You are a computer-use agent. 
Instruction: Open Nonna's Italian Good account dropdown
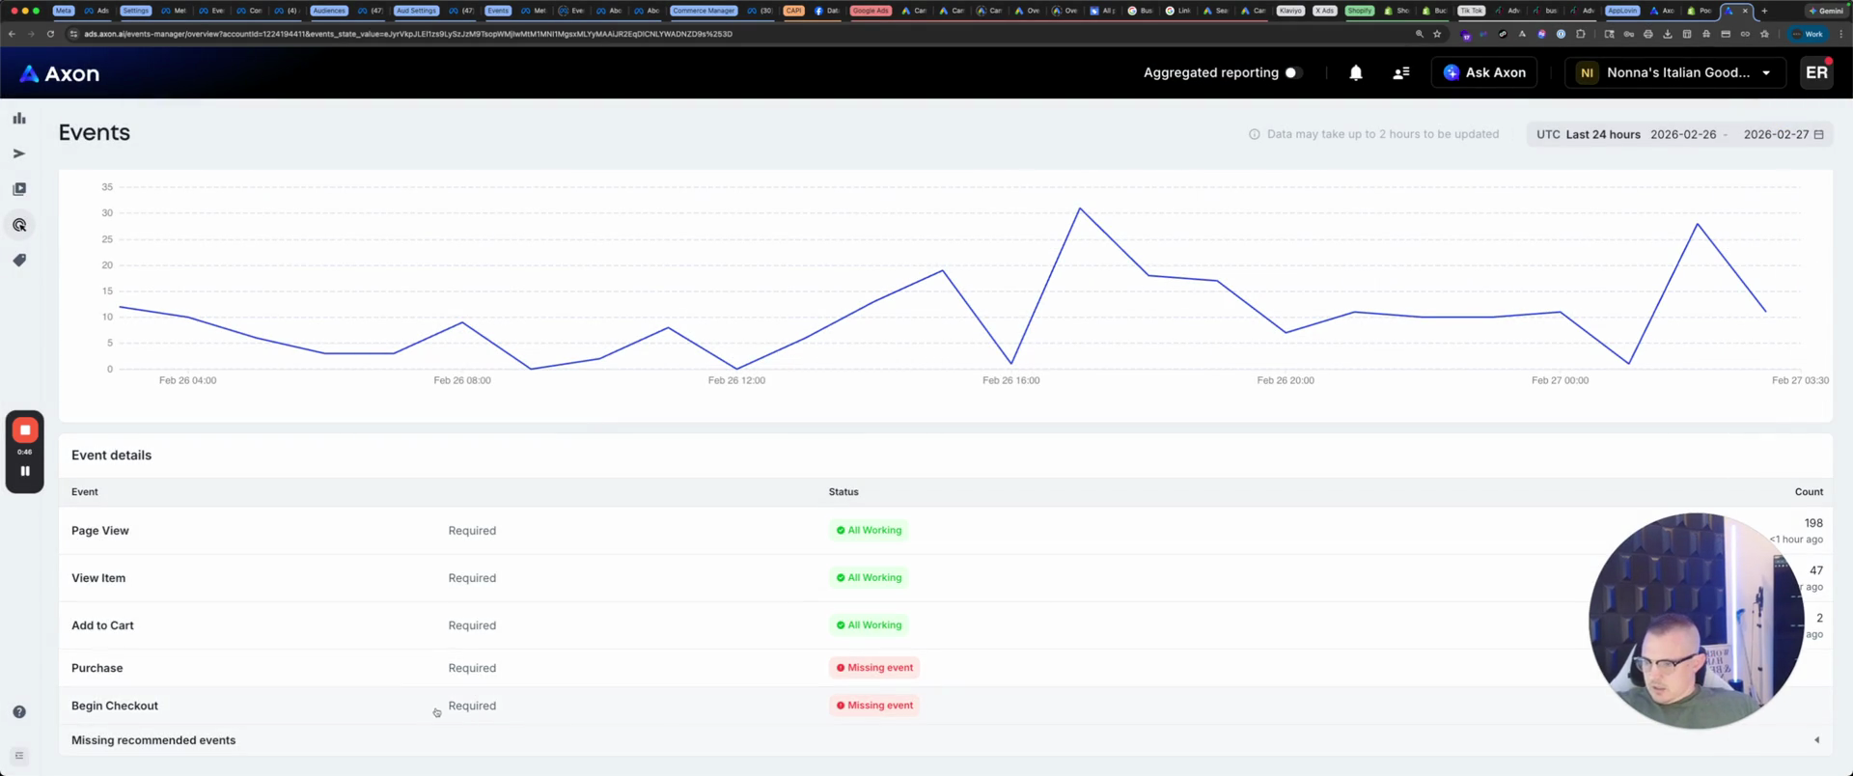[x=1676, y=72]
